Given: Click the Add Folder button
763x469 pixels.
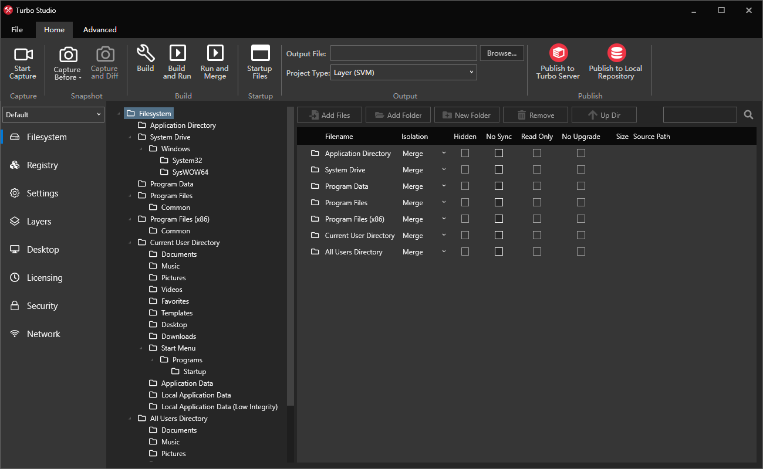Looking at the screenshot, I should [x=398, y=115].
